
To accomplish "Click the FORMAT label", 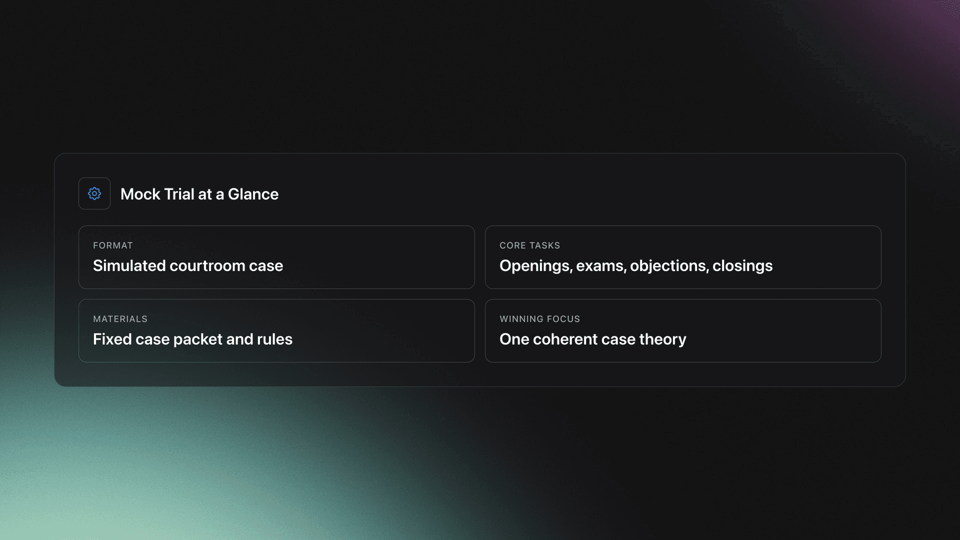I will (113, 245).
